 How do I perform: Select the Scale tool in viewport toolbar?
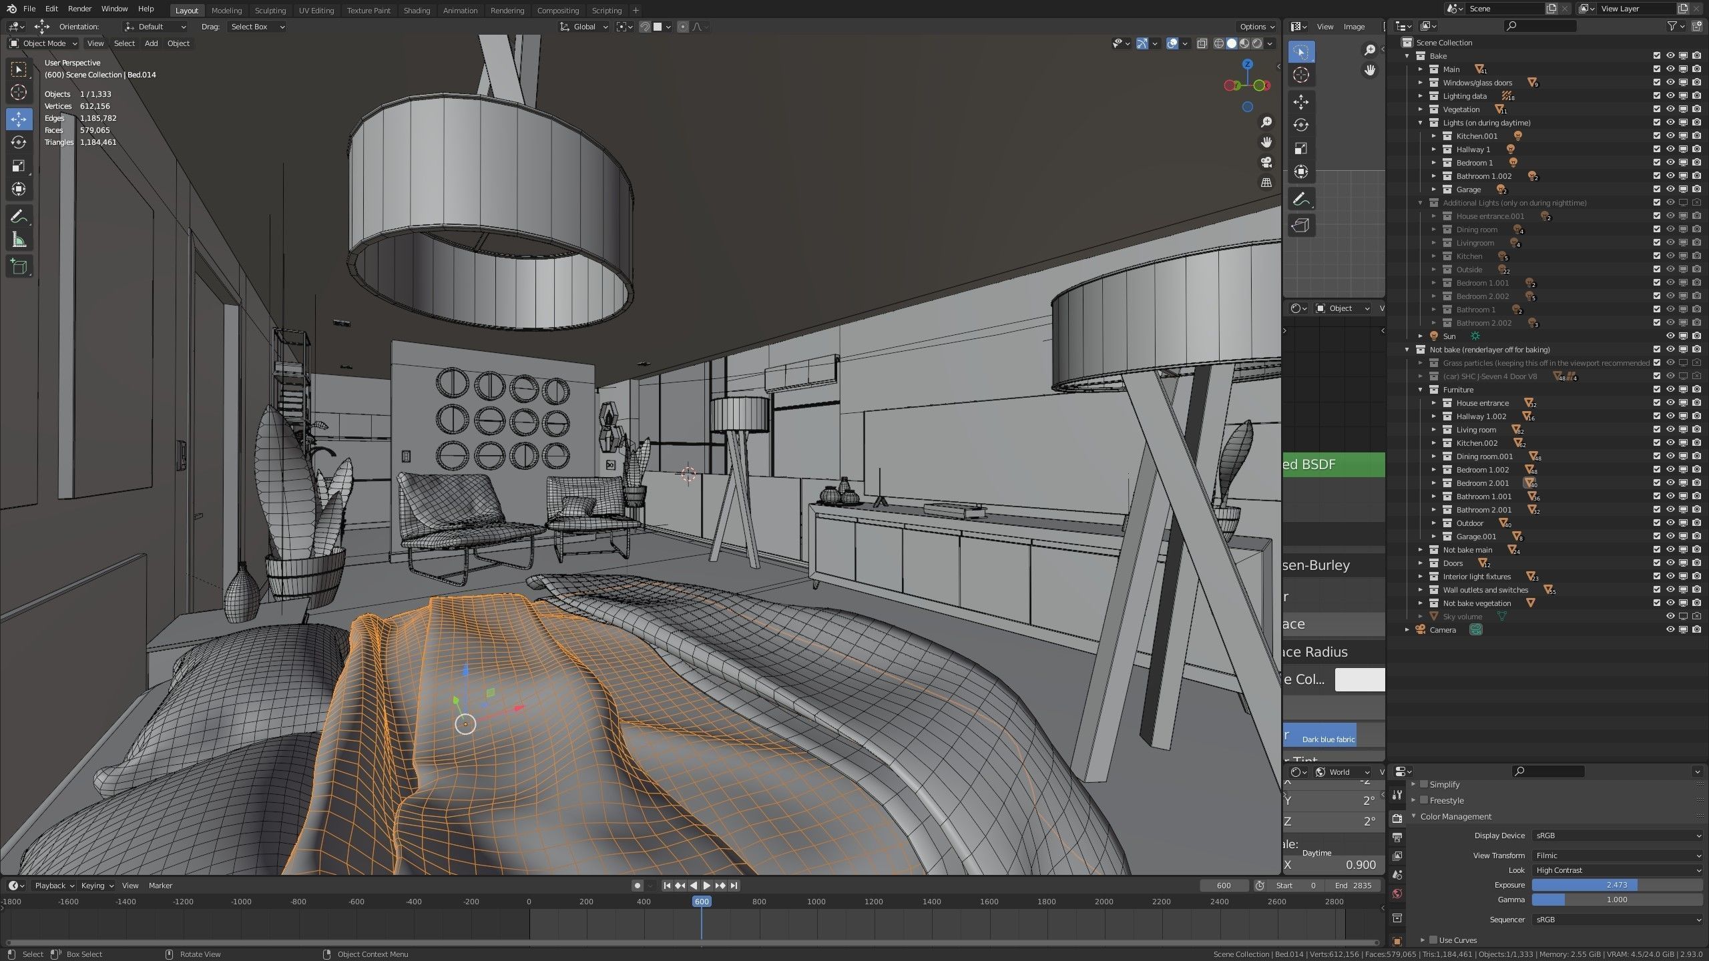(x=19, y=166)
